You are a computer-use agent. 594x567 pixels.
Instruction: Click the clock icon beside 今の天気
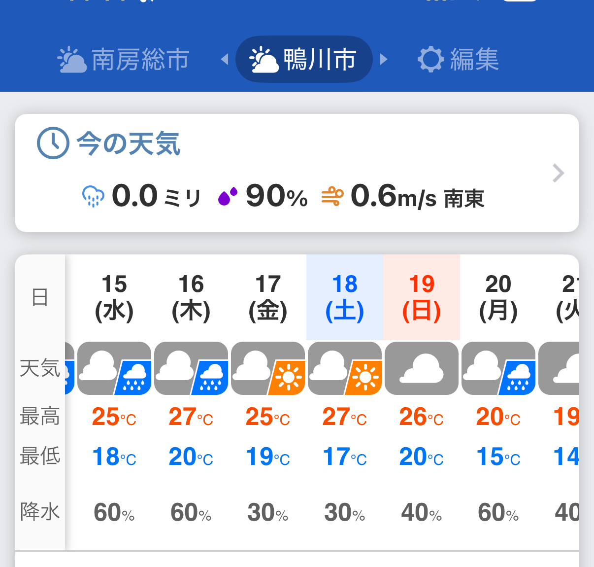(x=53, y=143)
